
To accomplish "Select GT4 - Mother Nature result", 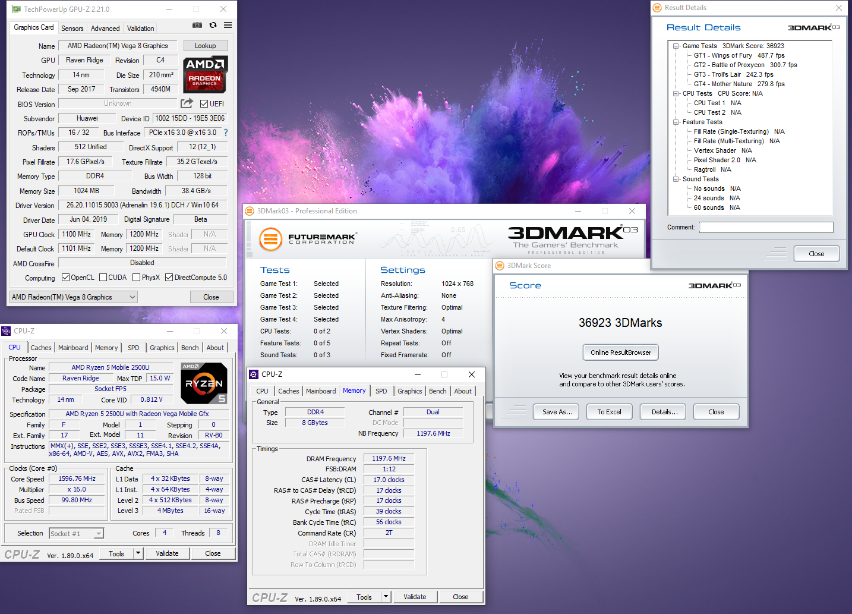I will [739, 84].
